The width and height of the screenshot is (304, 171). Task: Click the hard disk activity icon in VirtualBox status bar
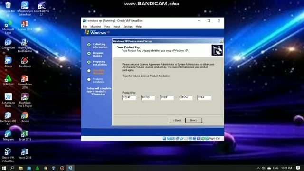point(164,138)
